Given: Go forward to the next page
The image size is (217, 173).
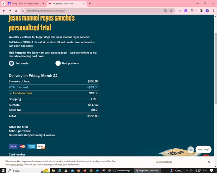Looking at the screenshot, I should pyautogui.click(x=10, y=10).
